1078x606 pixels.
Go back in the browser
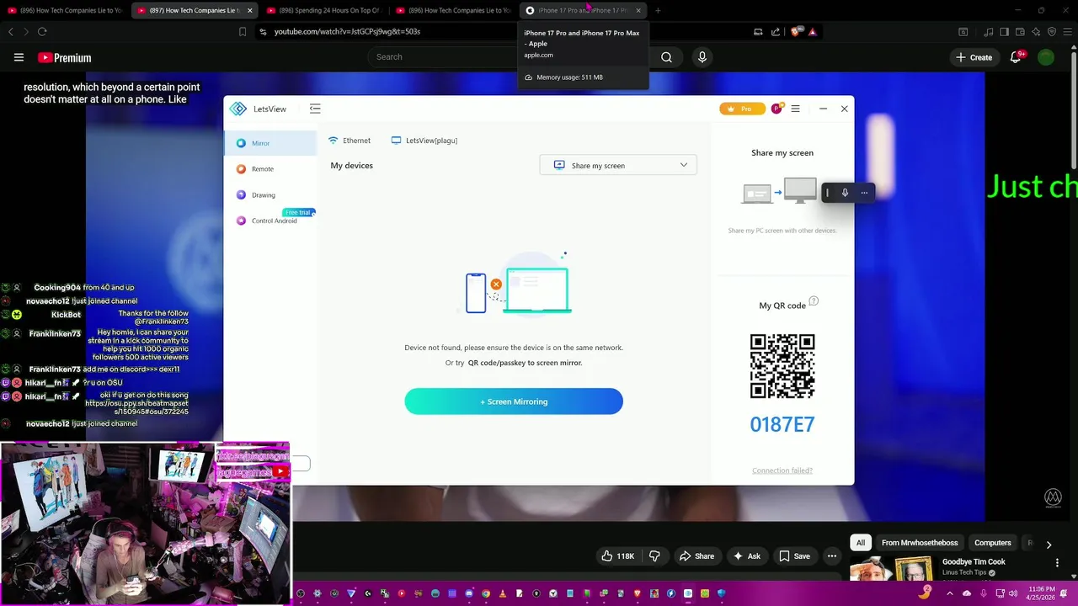pos(11,32)
